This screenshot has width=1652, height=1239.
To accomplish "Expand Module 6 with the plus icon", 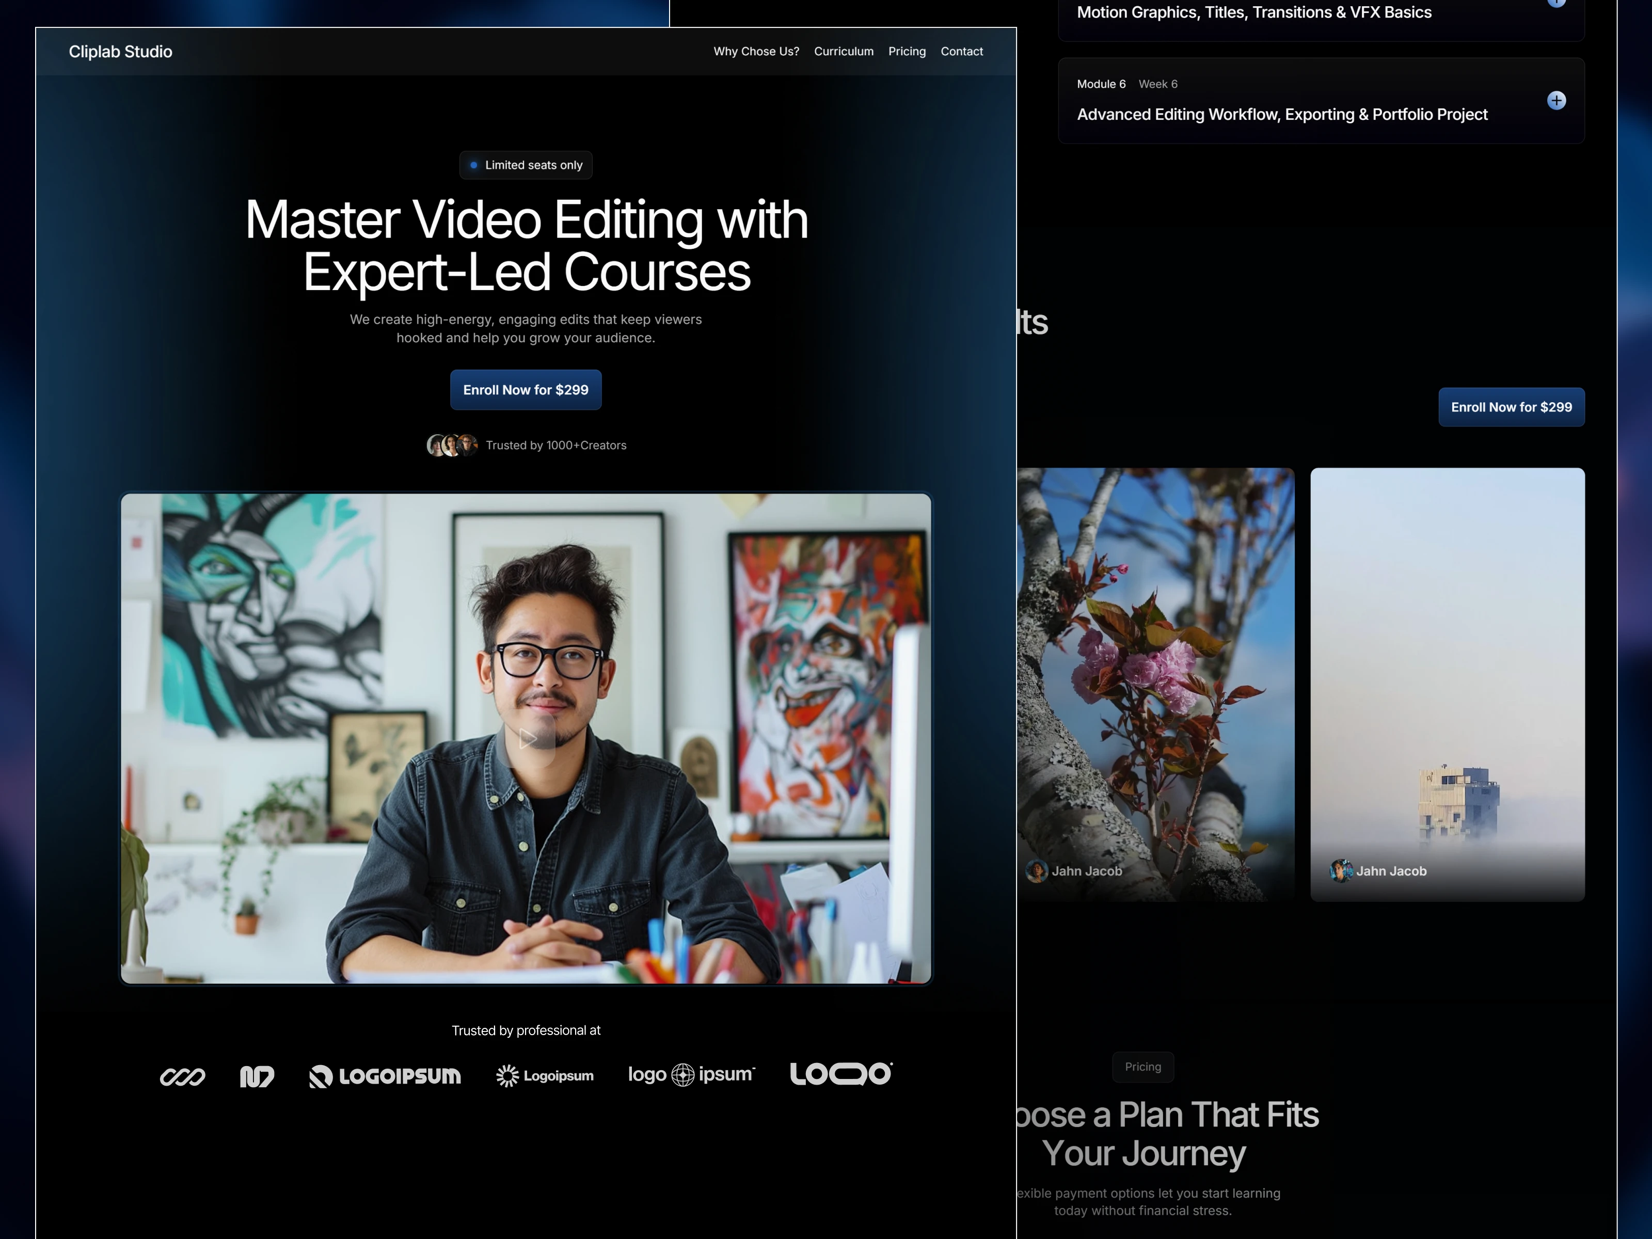I will [x=1555, y=101].
